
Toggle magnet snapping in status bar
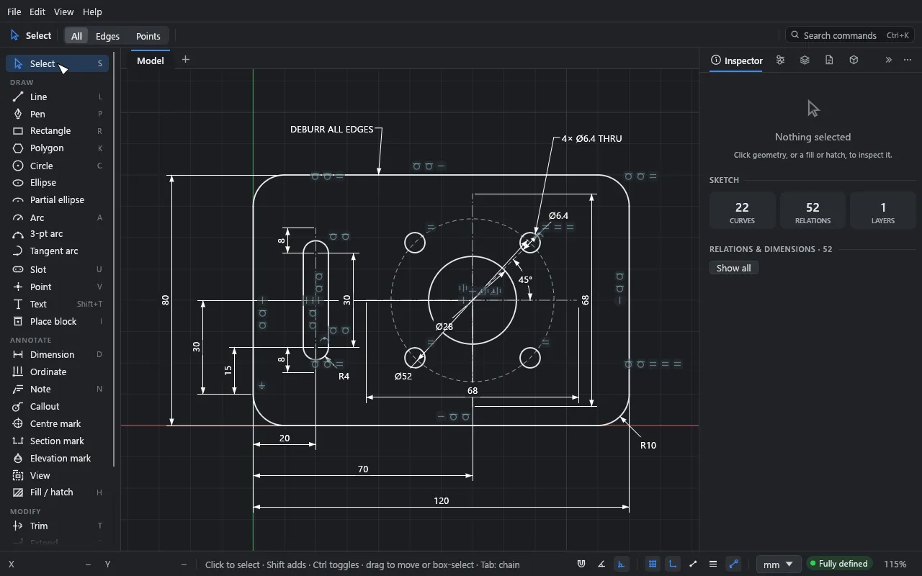click(581, 564)
